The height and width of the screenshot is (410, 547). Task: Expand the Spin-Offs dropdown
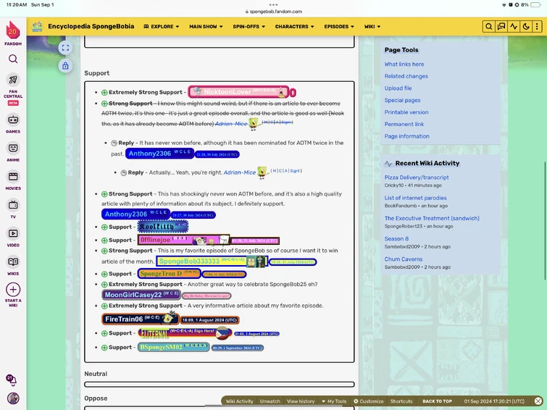click(x=249, y=27)
